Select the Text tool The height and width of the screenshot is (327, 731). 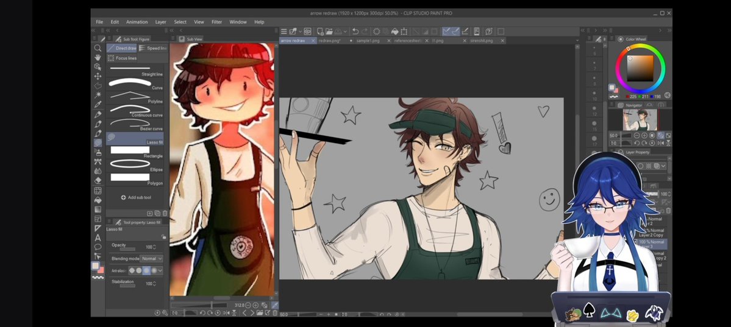[x=98, y=237]
